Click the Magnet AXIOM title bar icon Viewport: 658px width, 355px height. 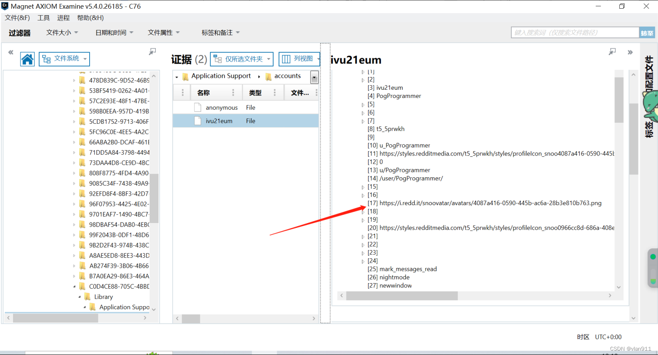[5, 6]
